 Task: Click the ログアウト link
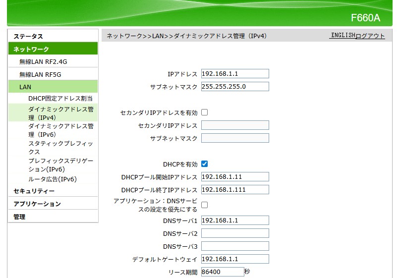(370, 36)
